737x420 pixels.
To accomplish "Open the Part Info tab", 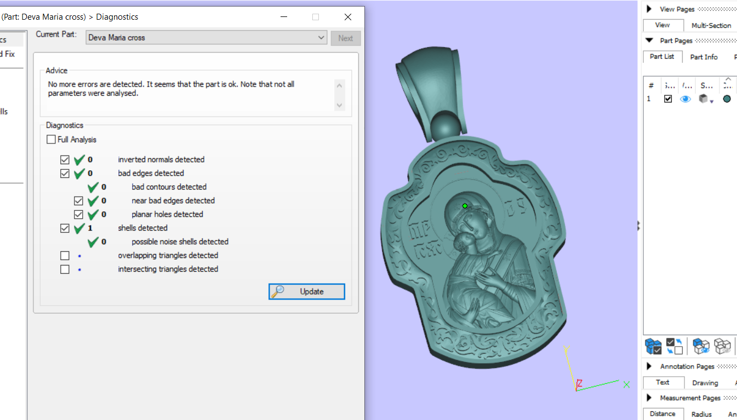I will pos(704,57).
